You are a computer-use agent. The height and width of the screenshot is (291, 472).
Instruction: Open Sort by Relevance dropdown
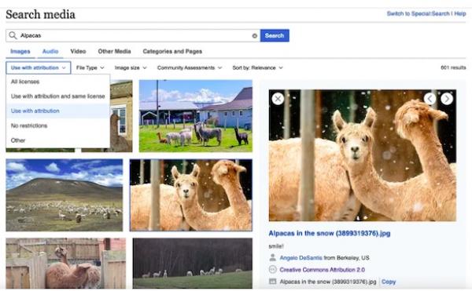[x=257, y=67]
